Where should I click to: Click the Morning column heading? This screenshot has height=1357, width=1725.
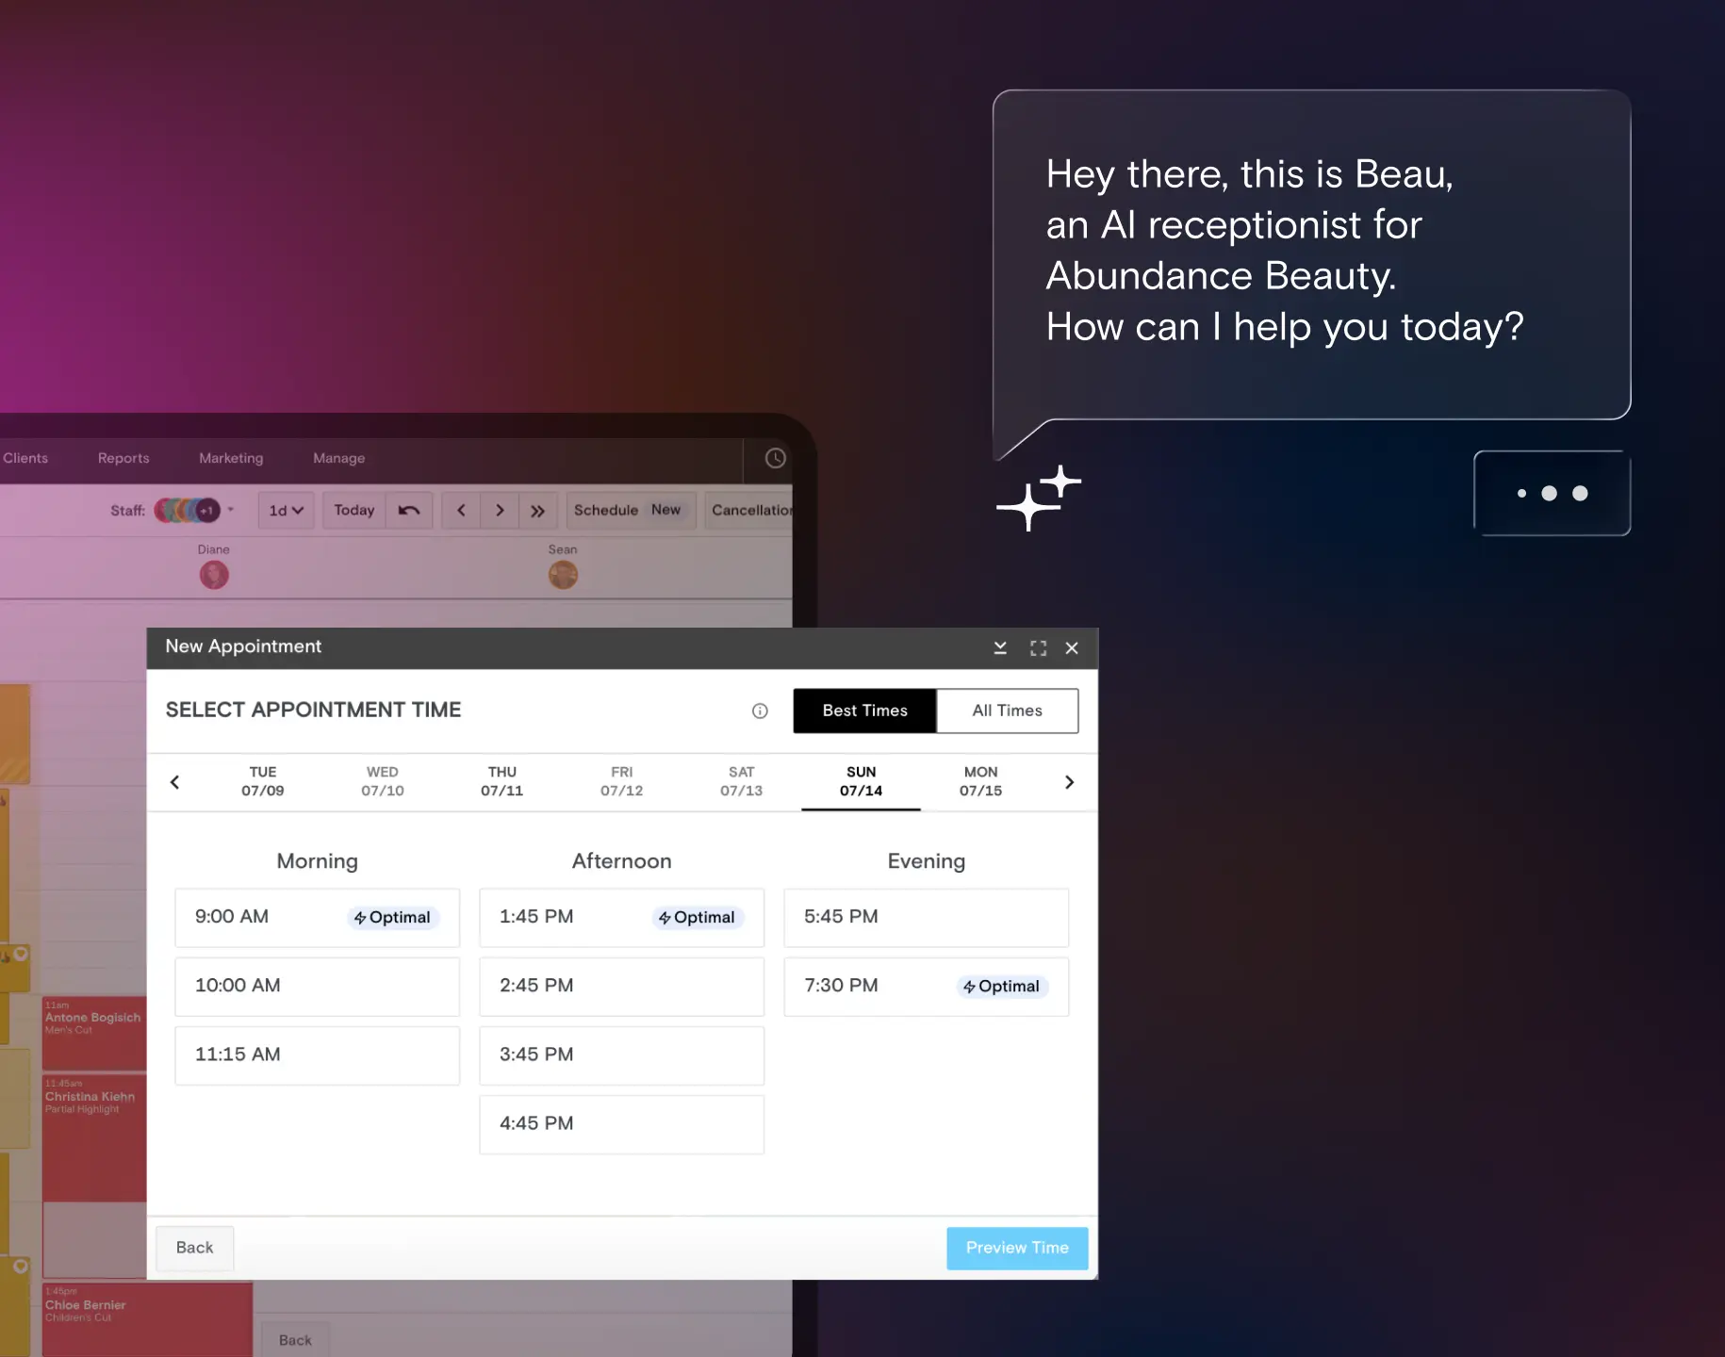tap(318, 861)
